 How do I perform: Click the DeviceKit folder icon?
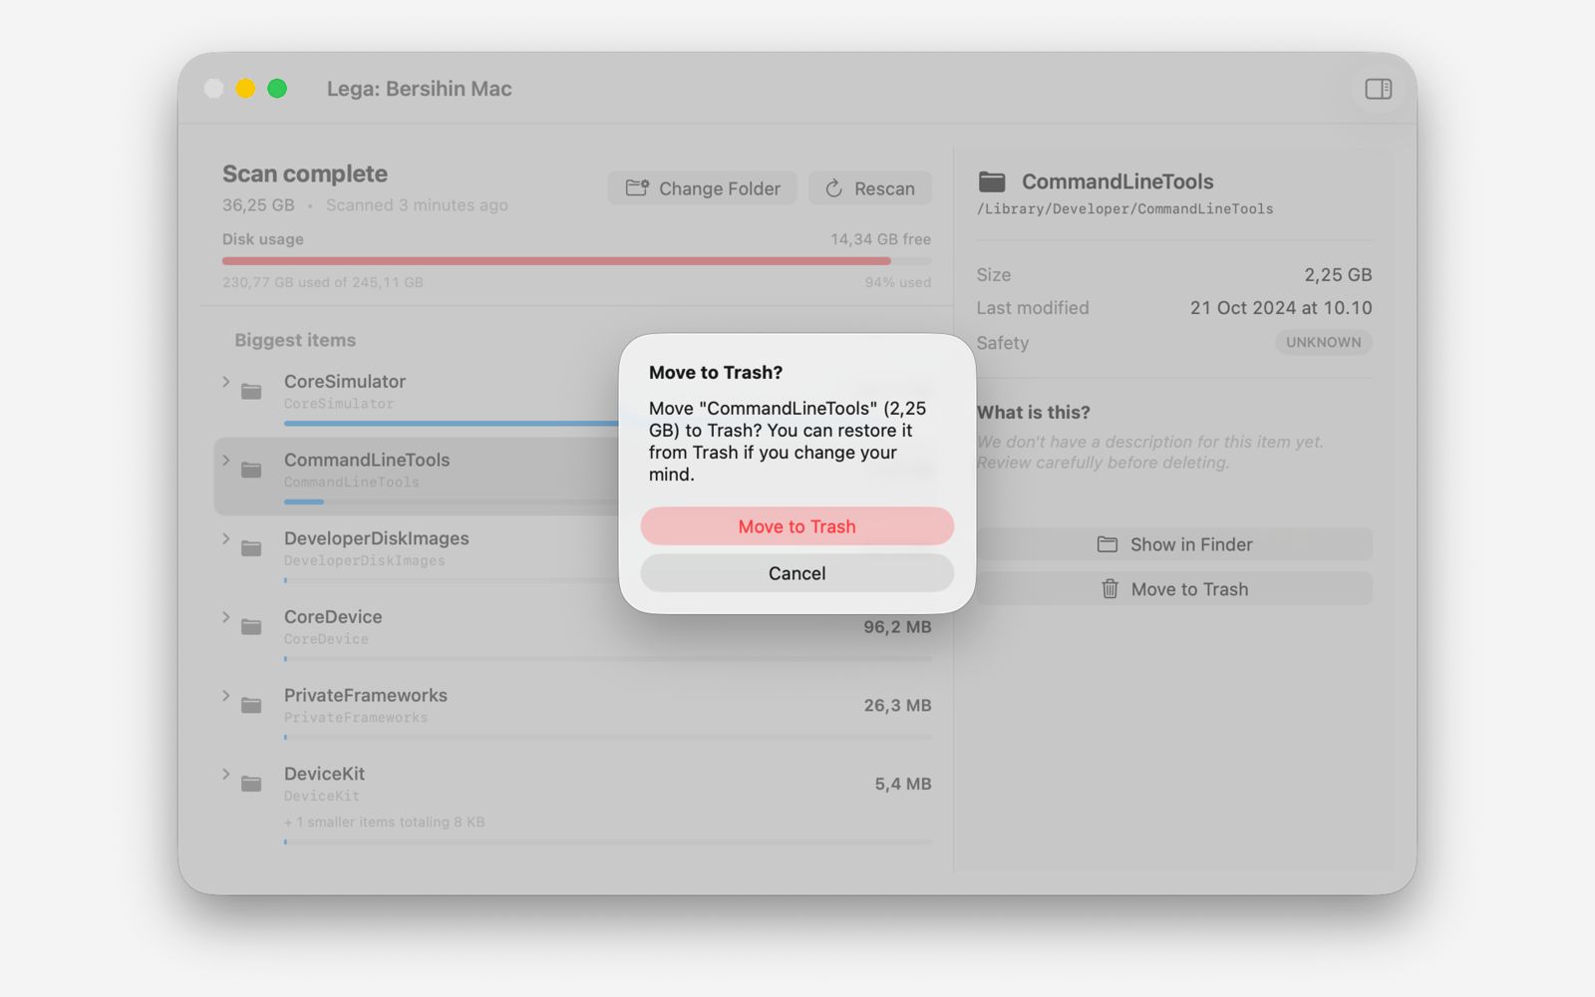tap(251, 784)
